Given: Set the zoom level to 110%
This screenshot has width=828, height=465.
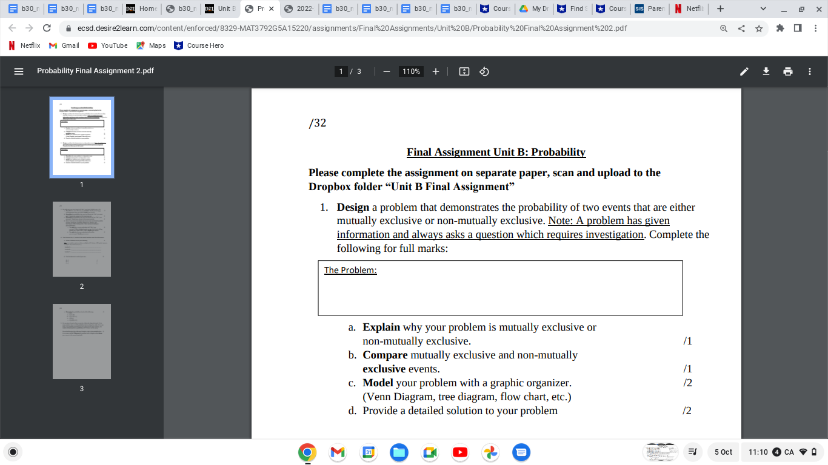Looking at the screenshot, I should pyautogui.click(x=411, y=71).
